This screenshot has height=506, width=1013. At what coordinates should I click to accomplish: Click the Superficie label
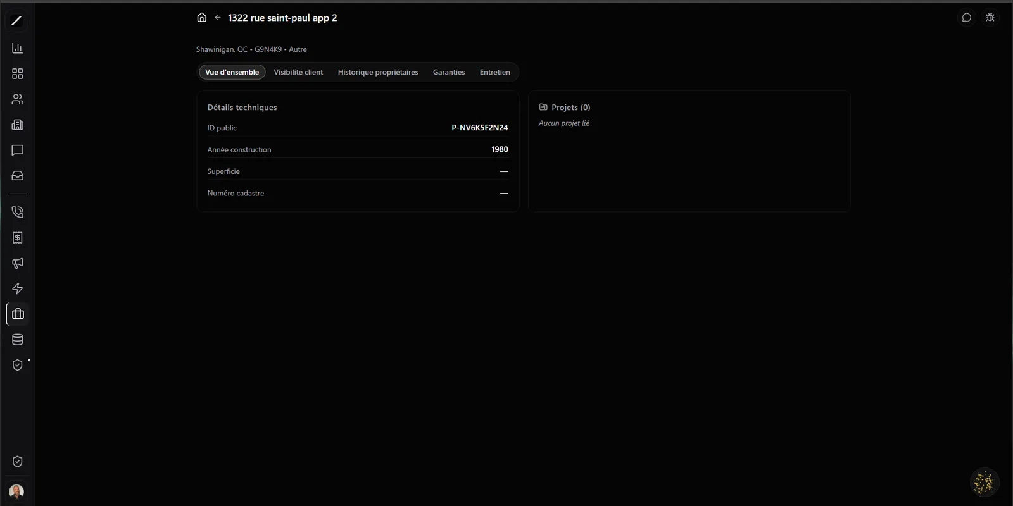pos(223,171)
